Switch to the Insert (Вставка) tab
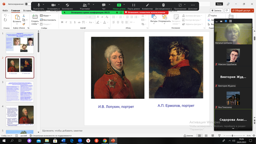 27,11
